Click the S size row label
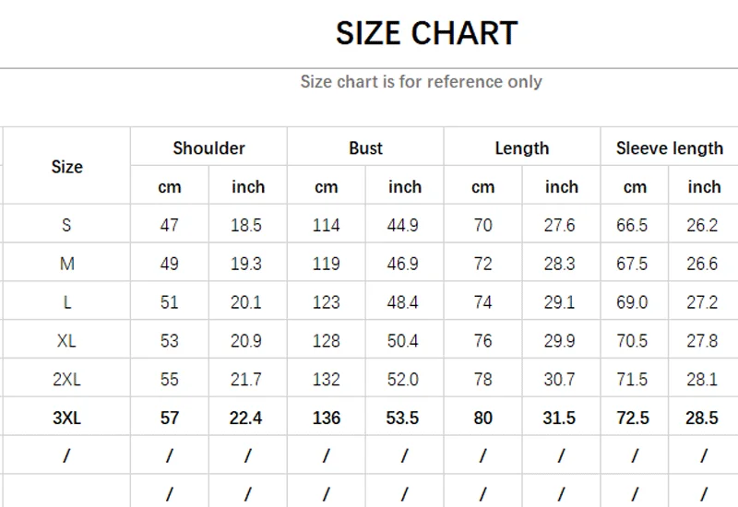The height and width of the screenshot is (507, 738). (66, 225)
